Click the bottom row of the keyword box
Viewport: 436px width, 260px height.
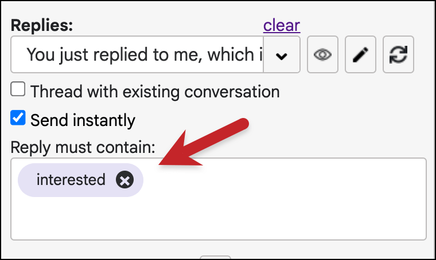[x=219, y=219]
